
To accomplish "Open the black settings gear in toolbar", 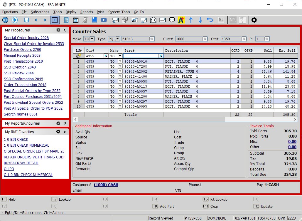I will pos(254,20).
